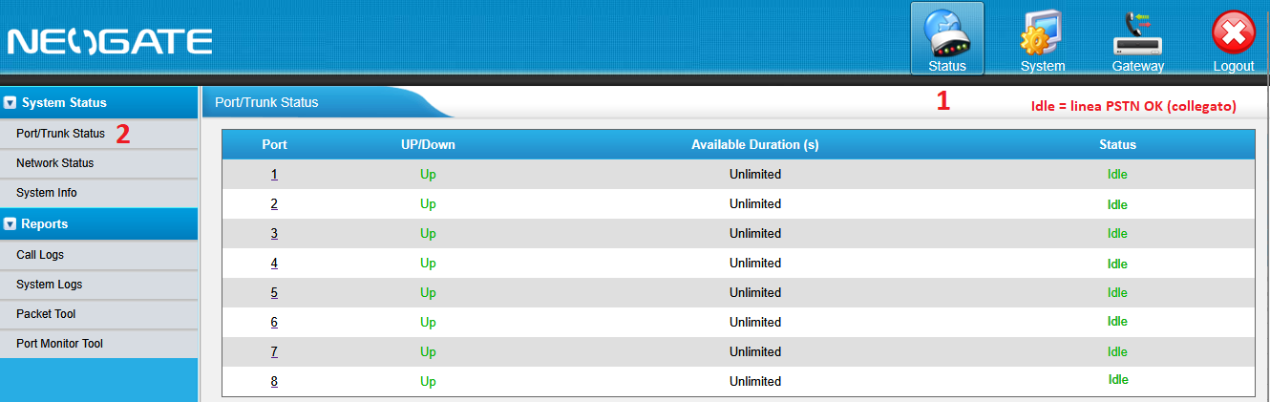Open port 5 details link
1270x402 pixels.
pyautogui.click(x=274, y=292)
